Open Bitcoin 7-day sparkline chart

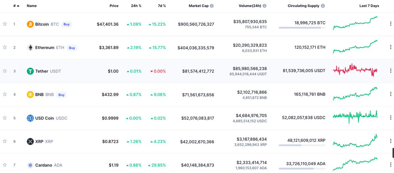pos(355,23)
